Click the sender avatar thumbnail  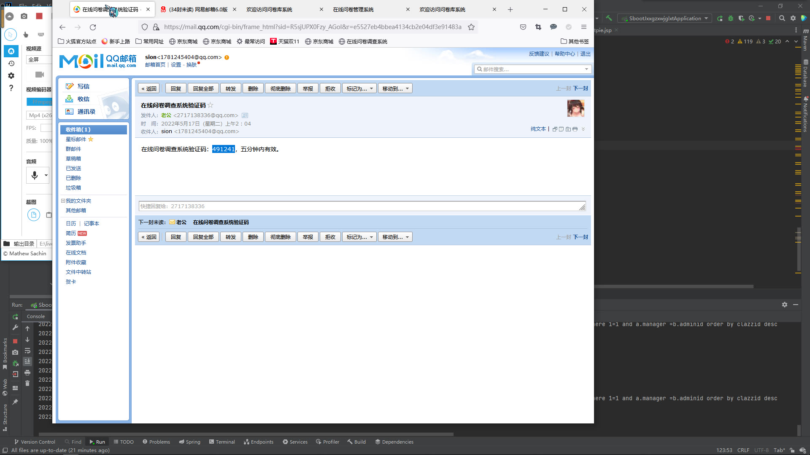[x=575, y=108]
